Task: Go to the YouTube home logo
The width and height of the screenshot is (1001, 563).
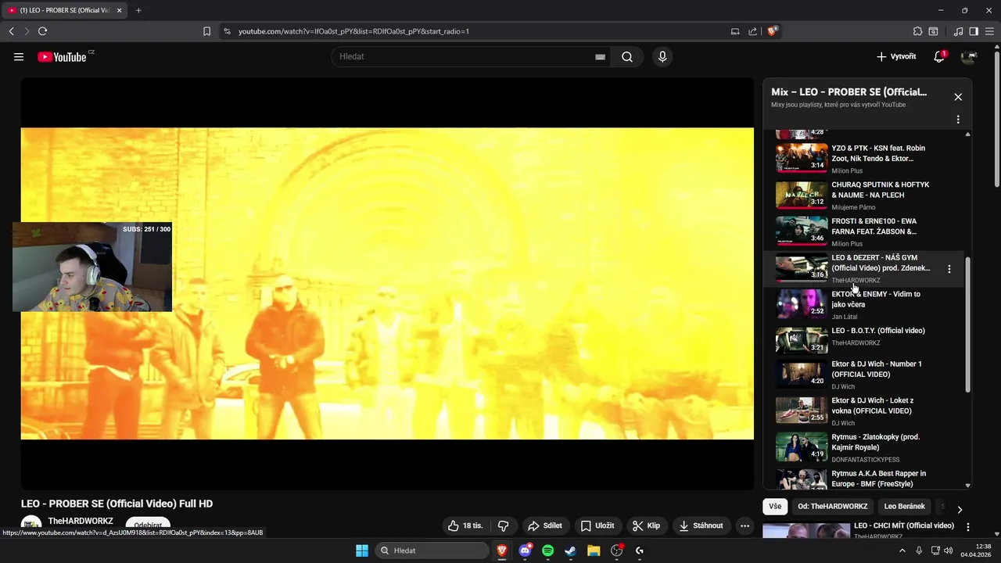Action: pos(62,57)
